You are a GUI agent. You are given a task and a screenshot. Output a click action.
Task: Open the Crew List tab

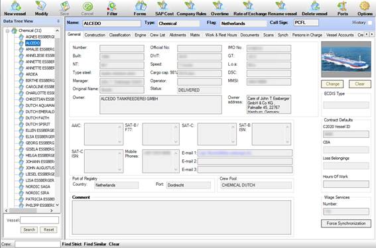coord(158,35)
